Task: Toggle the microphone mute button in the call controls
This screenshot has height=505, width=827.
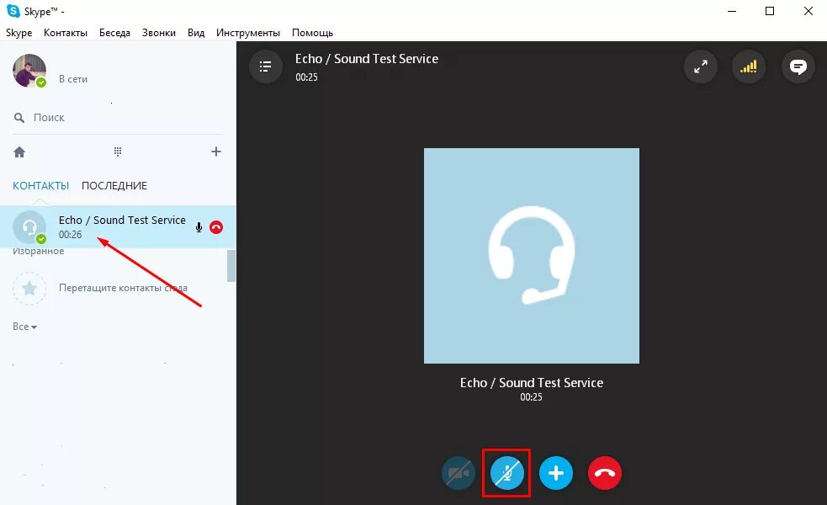Action: [506, 473]
